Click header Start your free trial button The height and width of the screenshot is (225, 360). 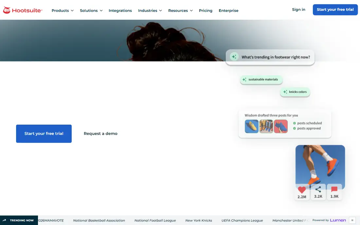click(335, 9)
